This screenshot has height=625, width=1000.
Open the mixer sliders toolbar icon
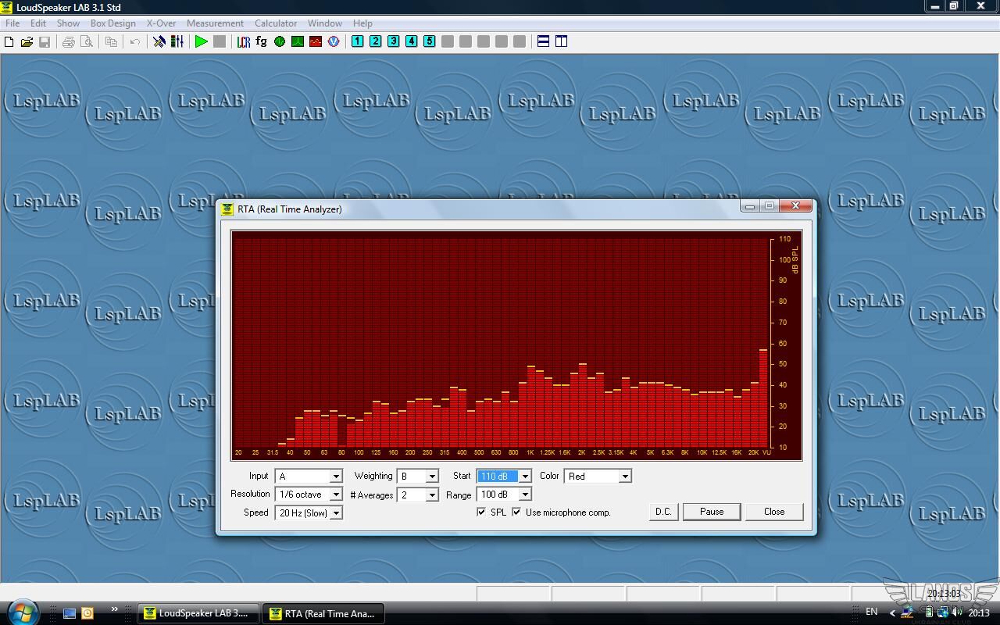pos(177,41)
